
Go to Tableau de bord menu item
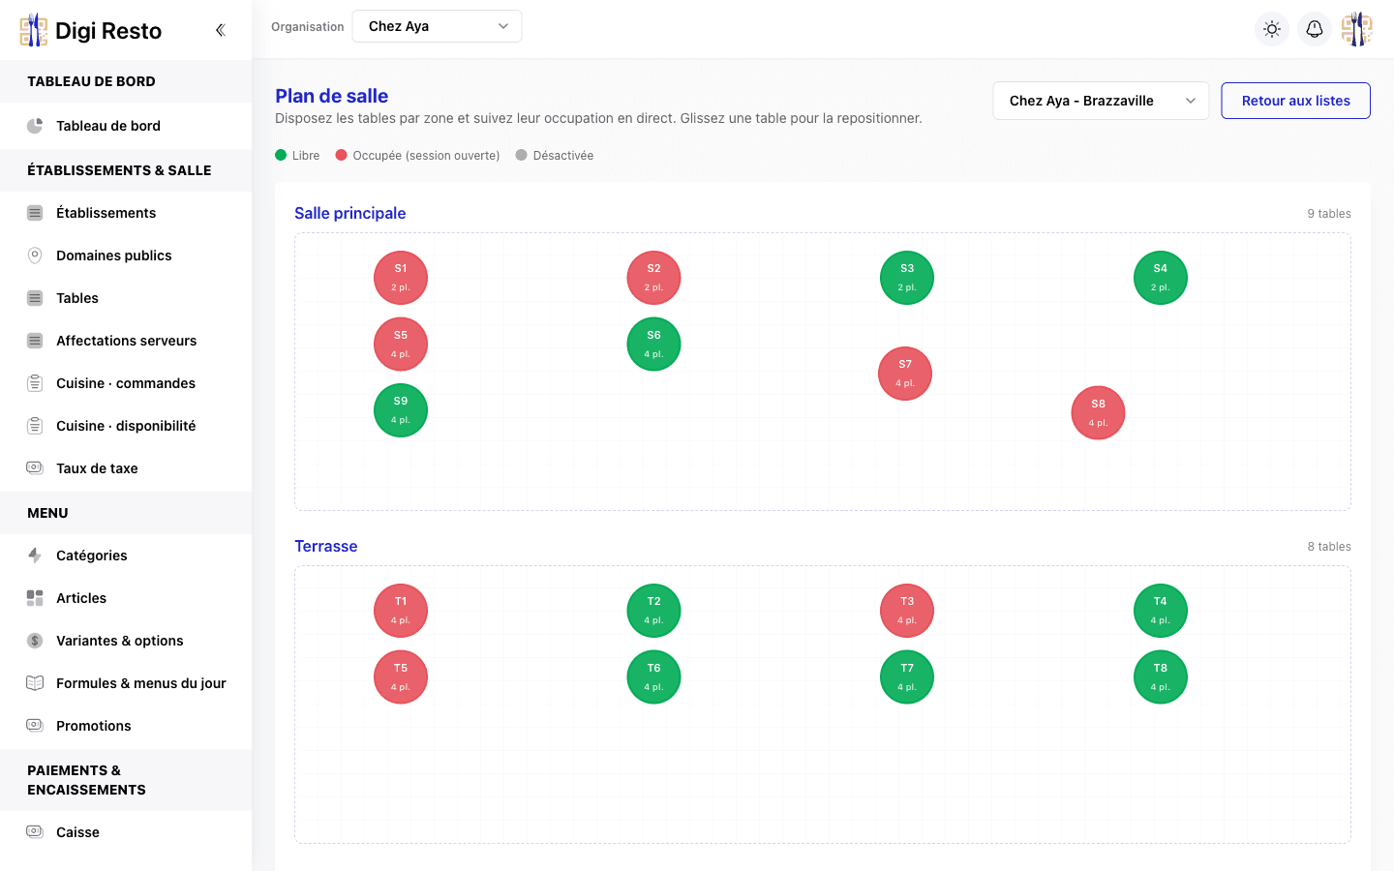tap(126, 126)
